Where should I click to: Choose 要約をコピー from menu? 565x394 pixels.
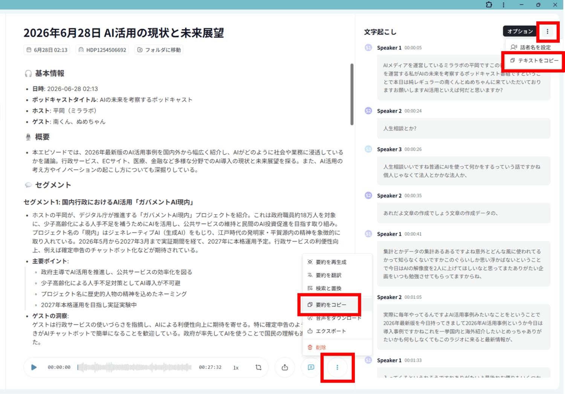[x=337, y=304]
